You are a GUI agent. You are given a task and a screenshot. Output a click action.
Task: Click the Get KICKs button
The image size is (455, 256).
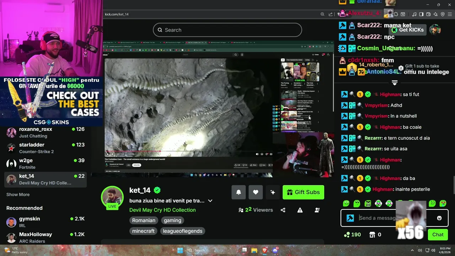408,30
